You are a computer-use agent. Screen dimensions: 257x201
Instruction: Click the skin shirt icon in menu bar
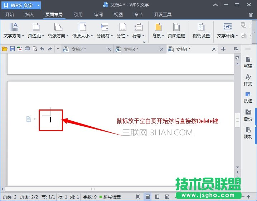(x=251, y=15)
